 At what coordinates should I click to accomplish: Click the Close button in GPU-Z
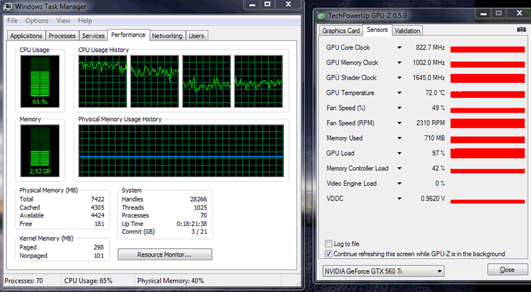coord(507,269)
